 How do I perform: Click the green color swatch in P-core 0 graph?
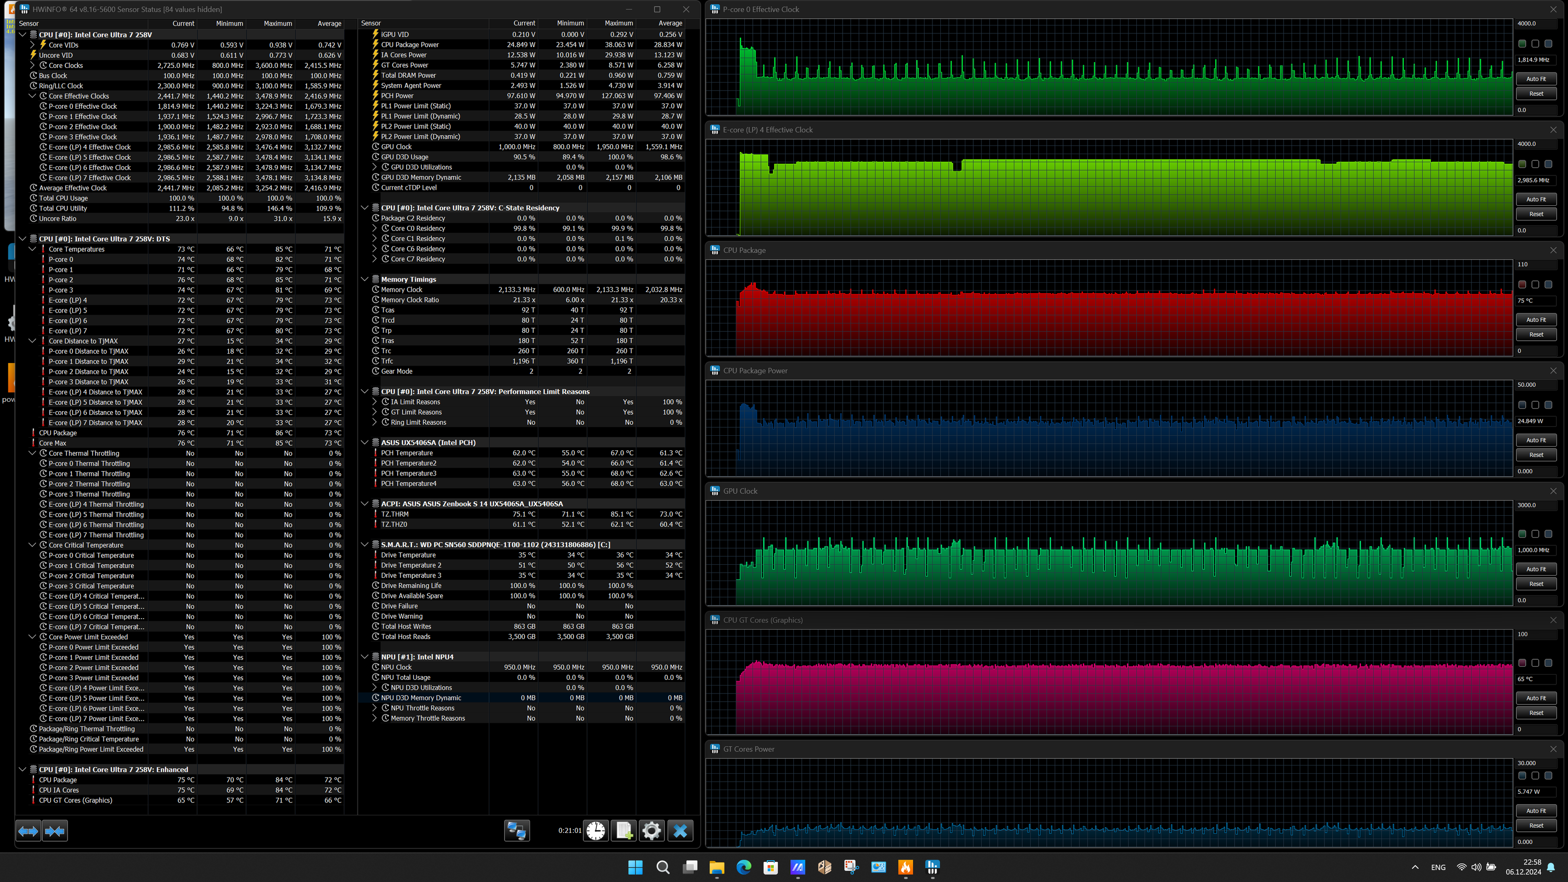coord(1523,44)
